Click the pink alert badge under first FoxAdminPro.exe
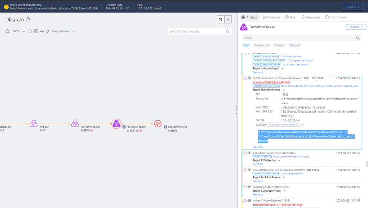368x208 pixels. tap(92, 130)
